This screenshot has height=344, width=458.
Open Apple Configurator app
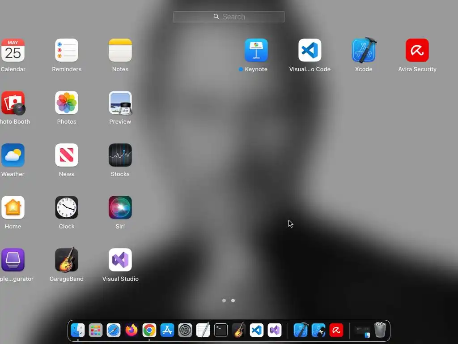[13, 260]
